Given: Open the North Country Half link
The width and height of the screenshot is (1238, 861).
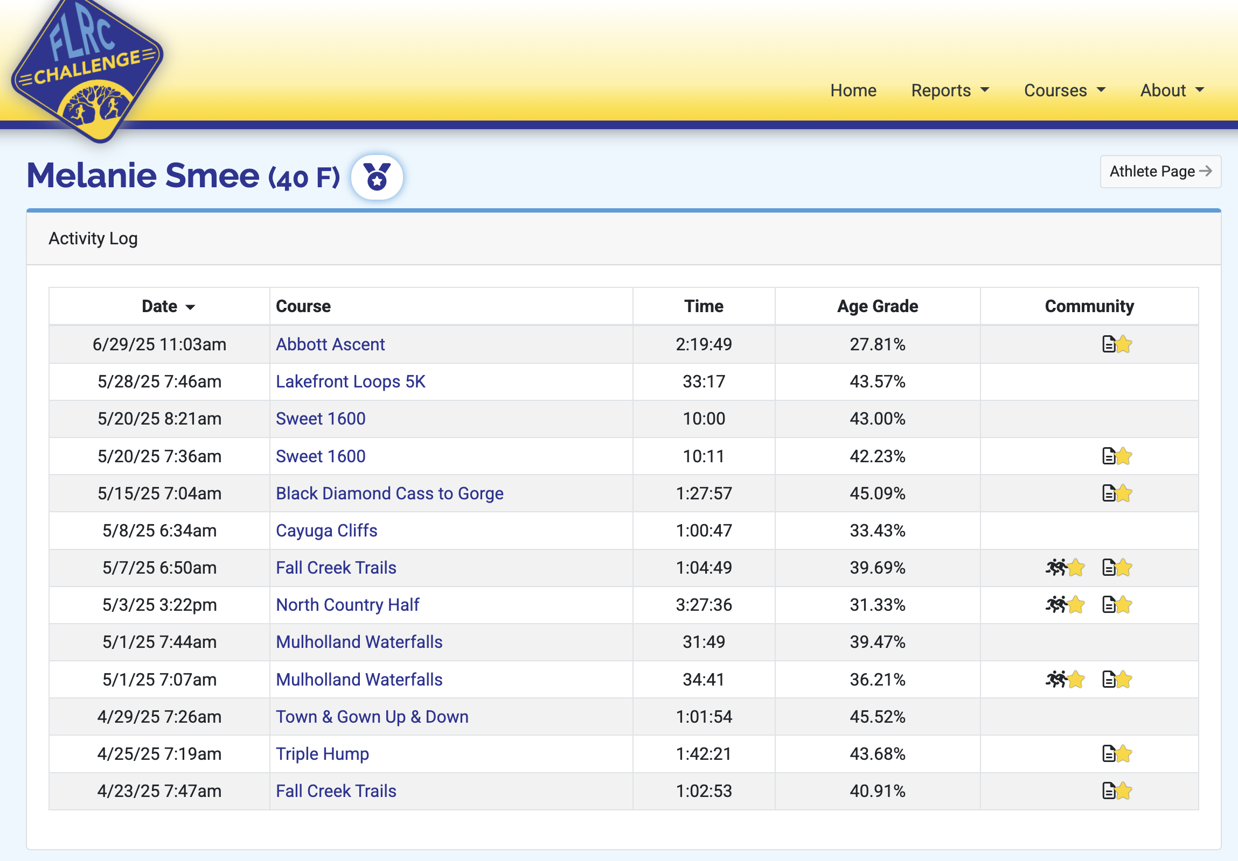Looking at the screenshot, I should click(x=347, y=605).
